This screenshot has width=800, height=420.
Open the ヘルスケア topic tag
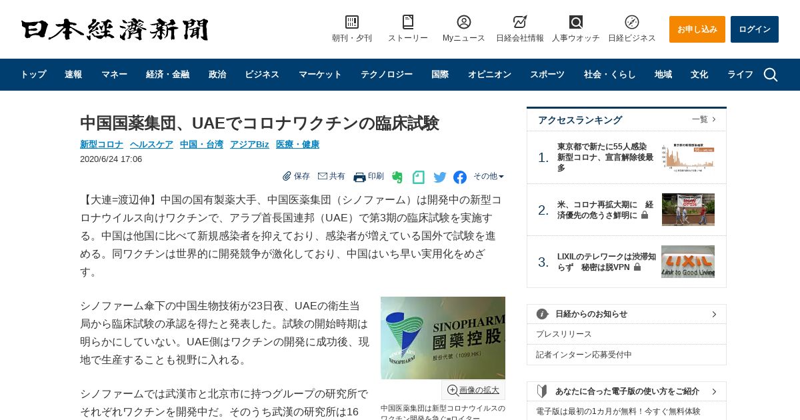click(151, 144)
